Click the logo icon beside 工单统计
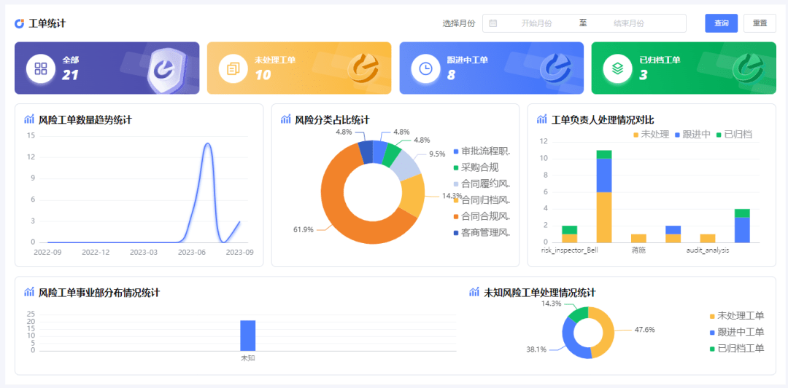This screenshot has height=388, width=788. [19, 23]
